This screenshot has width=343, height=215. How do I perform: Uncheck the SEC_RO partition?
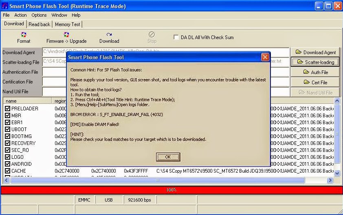[x=7, y=150]
